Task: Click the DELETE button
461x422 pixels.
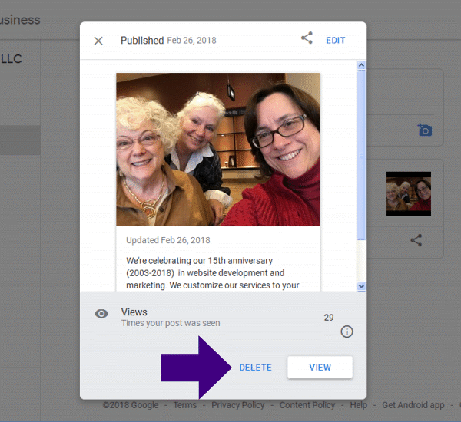Action: [255, 368]
